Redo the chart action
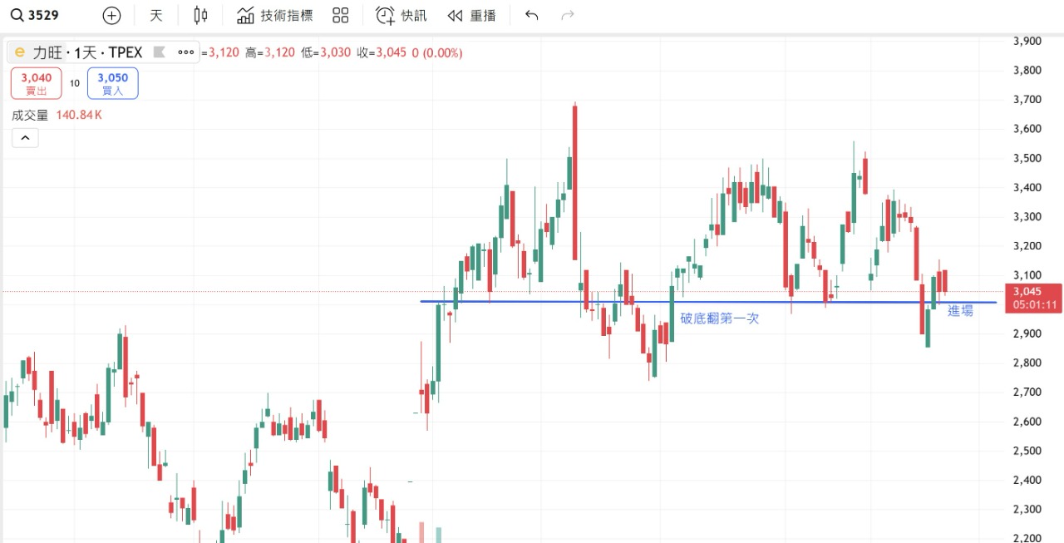The image size is (1064, 543). tap(569, 15)
